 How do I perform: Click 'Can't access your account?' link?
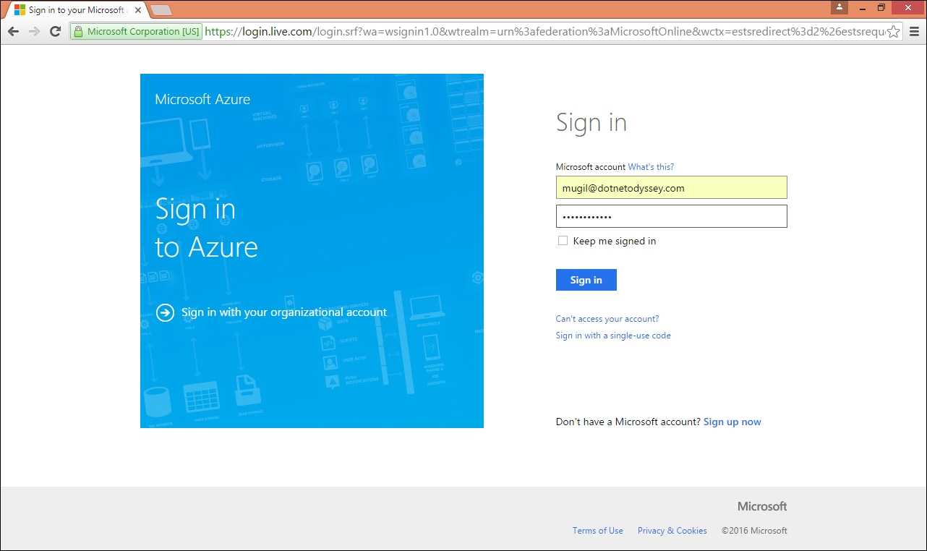[x=607, y=319]
